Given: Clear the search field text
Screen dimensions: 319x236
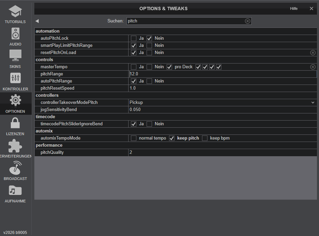Looking at the screenshot, I should click(x=248, y=21).
